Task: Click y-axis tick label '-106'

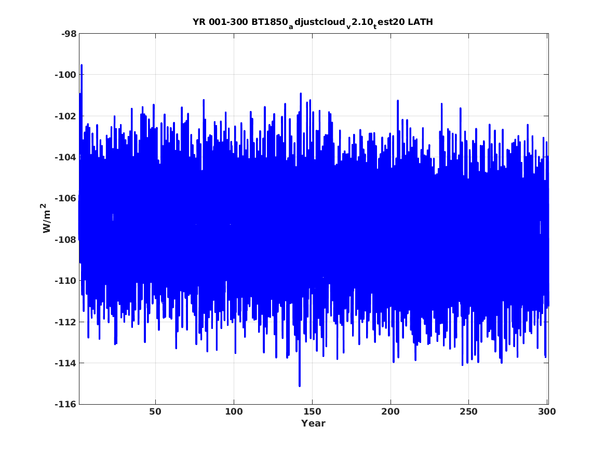Action: pos(66,198)
